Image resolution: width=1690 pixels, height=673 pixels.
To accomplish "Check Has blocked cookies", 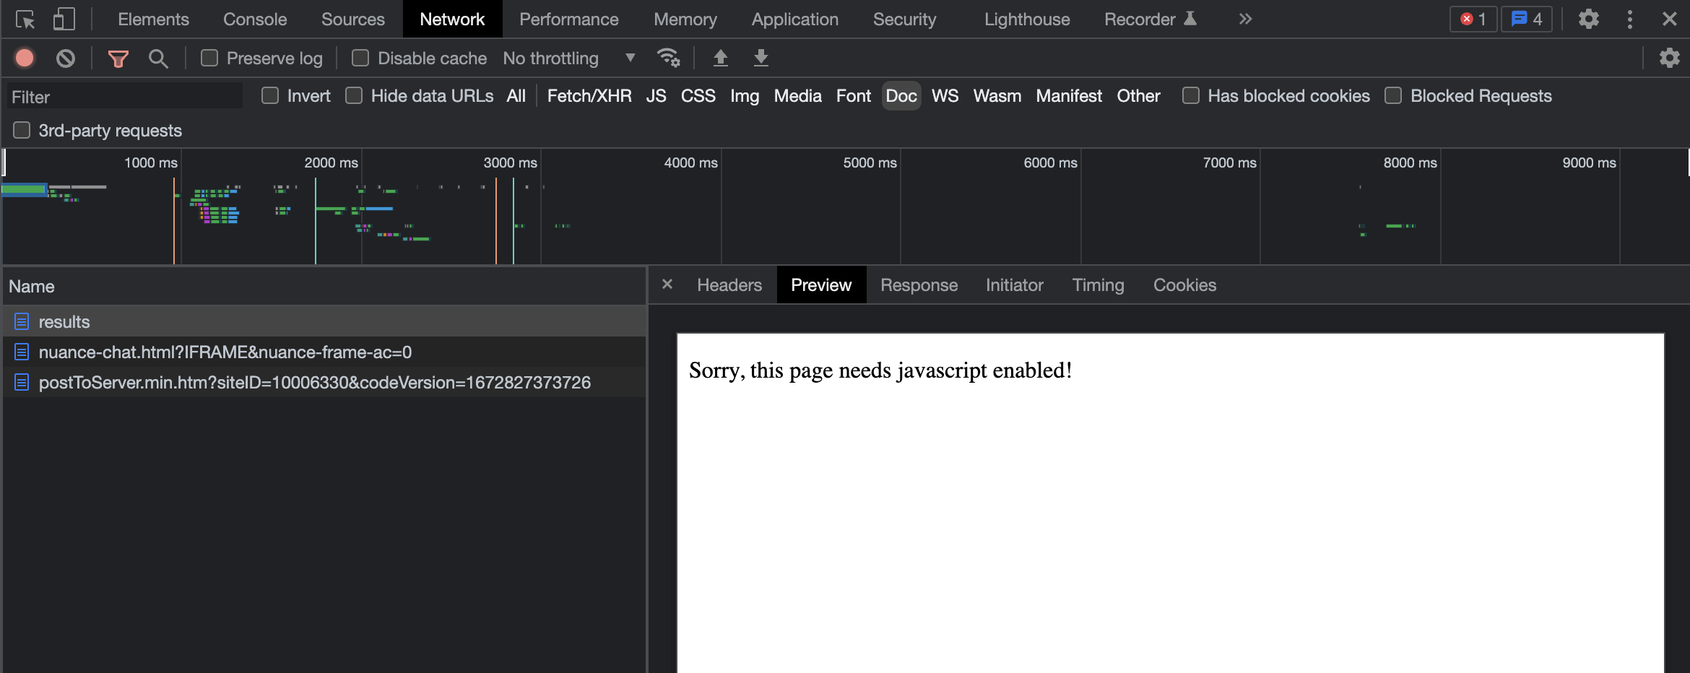I will point(1191,95).
